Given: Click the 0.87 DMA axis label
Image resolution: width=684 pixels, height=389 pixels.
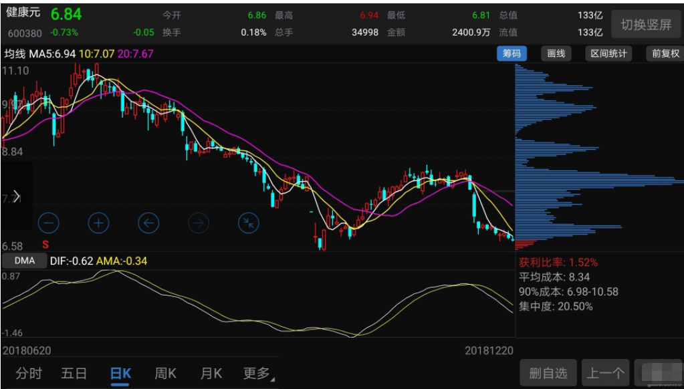Looking at the screenshot, I should (x=11, y=276).
